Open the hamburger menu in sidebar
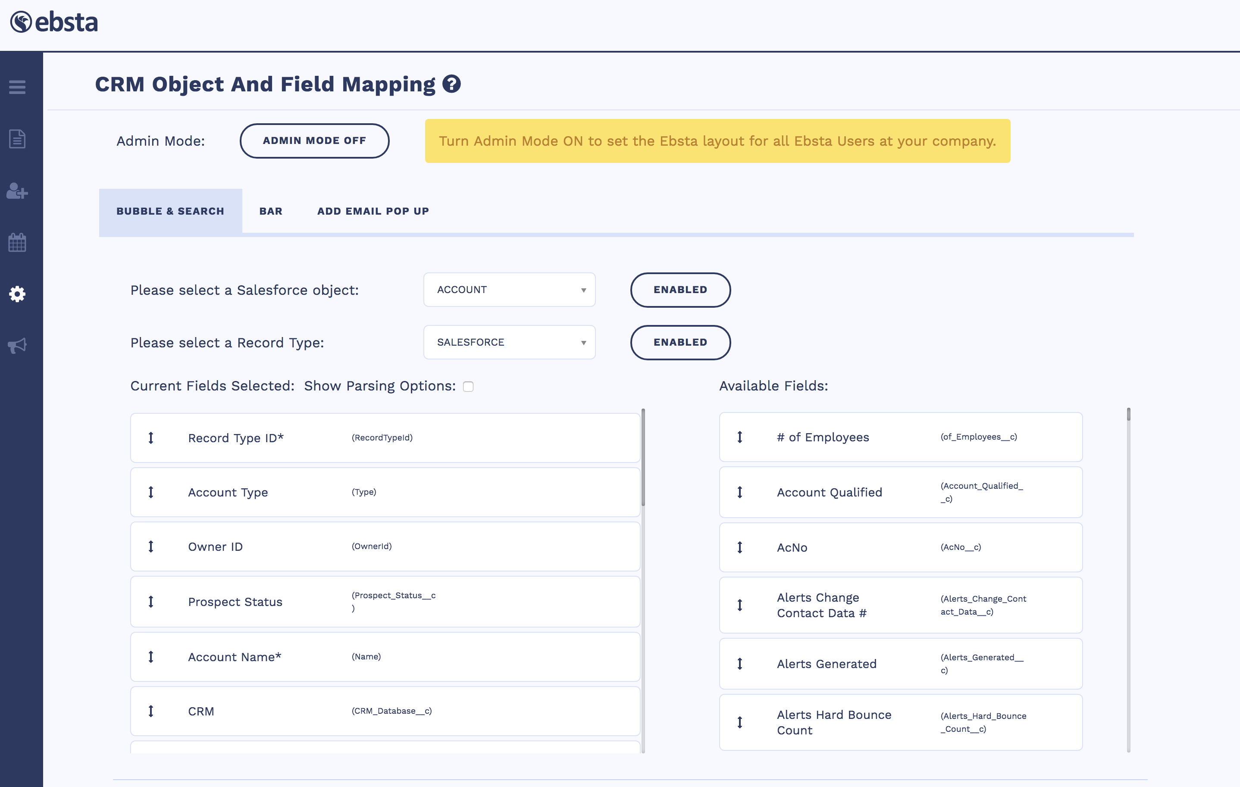This screenshot has height=787, width=1240. tap(17, 87)
